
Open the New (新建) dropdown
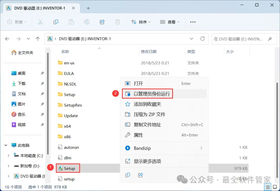[17, 22]
